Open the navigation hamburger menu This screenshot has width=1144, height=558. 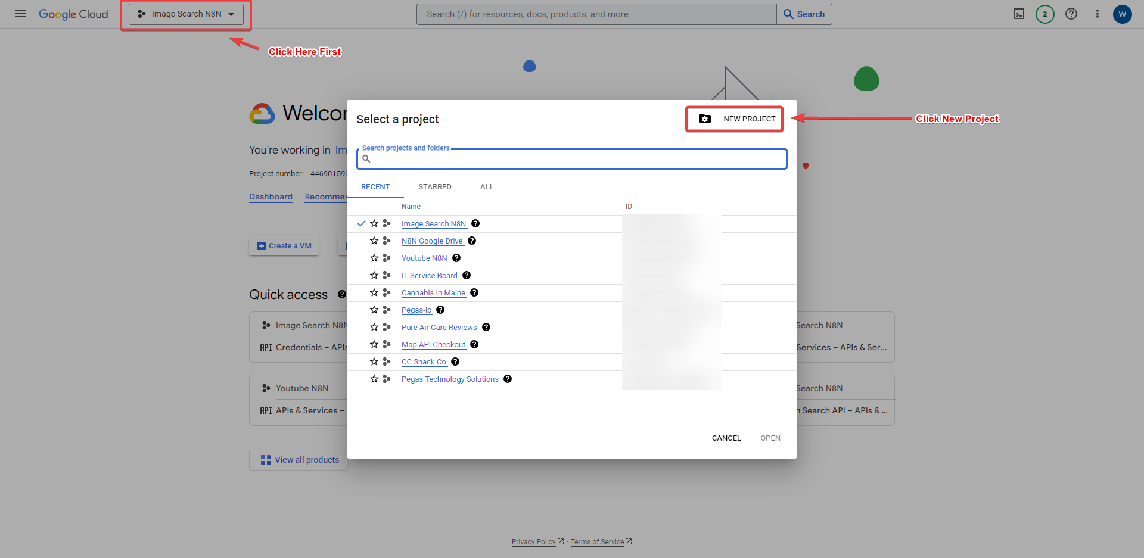pos(20,14)
